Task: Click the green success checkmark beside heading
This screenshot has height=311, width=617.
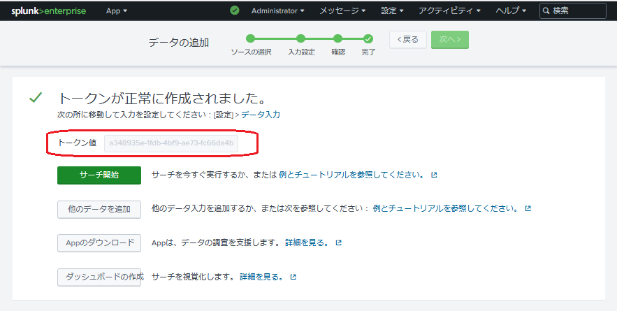Action: [x=36, y=97]
